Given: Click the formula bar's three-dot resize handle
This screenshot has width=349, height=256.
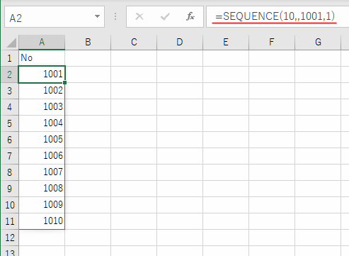Looking at the screenshot, I should click(x=115, y=16).
